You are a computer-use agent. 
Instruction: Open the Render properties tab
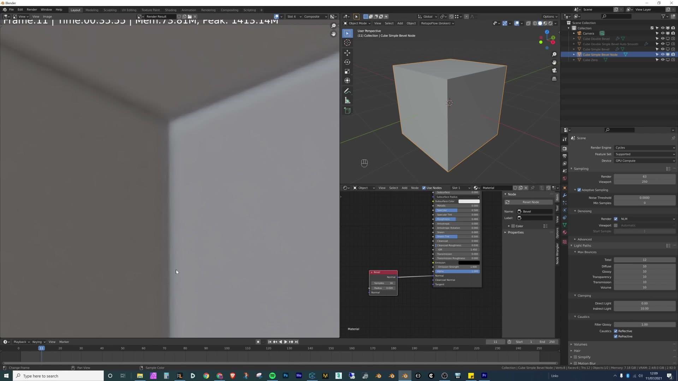[565, 149]
